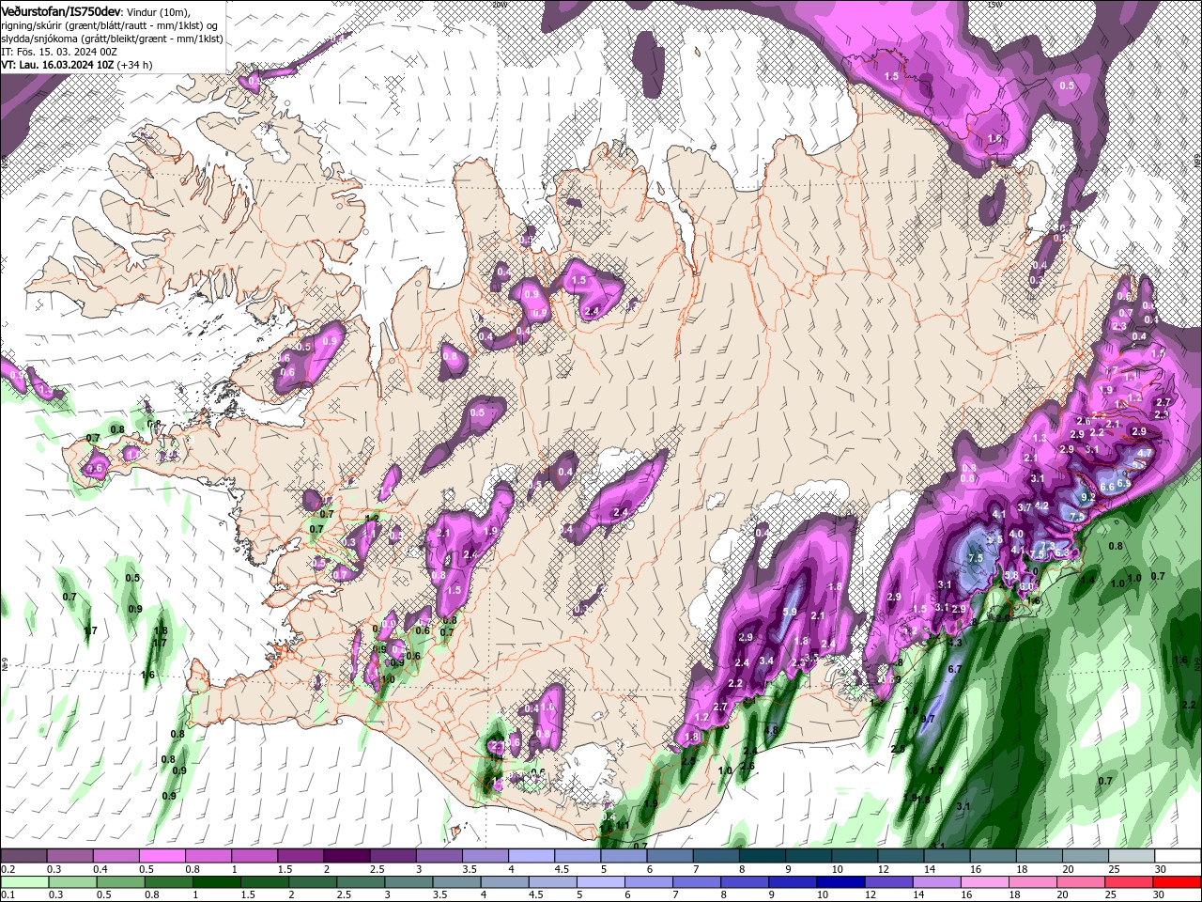Click the initial time line 'IT: Fös. 15. 03. 2024 00Z'
This screenshot has width=1202, height=902.
click(58, 52)
